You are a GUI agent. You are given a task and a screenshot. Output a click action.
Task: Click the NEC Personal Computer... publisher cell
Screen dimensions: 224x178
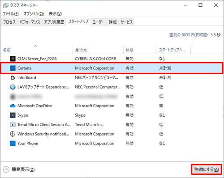coord(97,87)
